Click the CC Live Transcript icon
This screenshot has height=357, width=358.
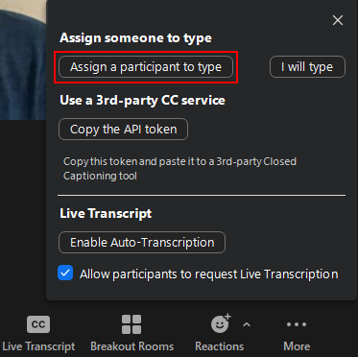click(38, 324)
